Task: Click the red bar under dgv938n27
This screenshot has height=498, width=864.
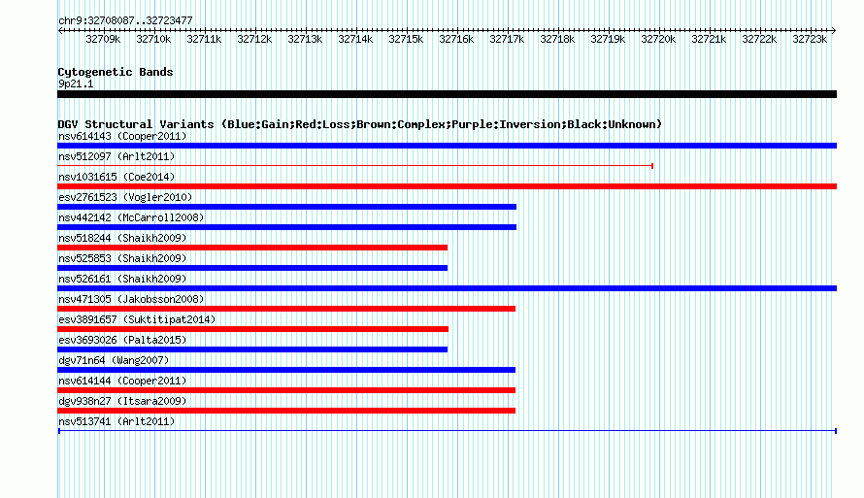Action: click(286, 411)
